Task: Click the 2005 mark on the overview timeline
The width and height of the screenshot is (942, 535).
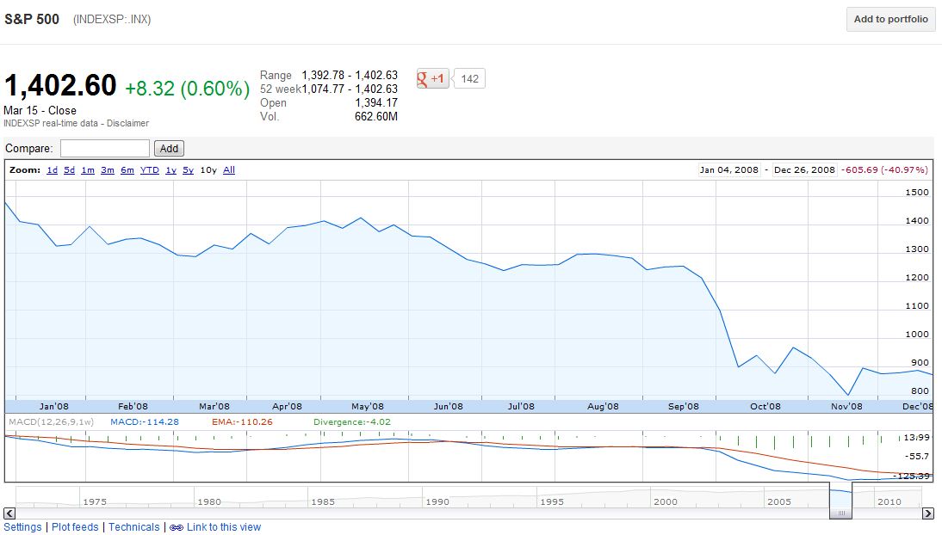Action: click(779, 502)
